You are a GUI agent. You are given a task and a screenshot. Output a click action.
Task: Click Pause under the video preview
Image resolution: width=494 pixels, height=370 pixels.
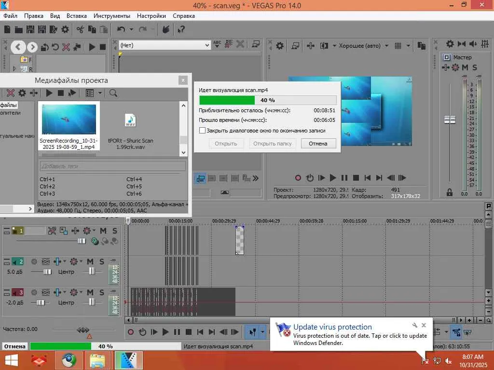pos(344,178)
